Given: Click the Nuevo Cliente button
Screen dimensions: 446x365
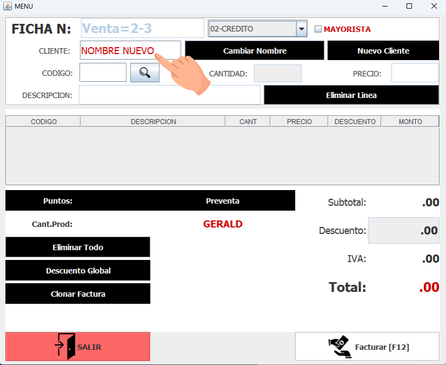Looking at the screenshot, I should tap(383, 51).
